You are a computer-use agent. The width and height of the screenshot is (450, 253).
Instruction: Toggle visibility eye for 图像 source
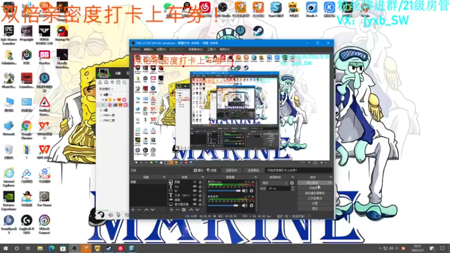195,182
